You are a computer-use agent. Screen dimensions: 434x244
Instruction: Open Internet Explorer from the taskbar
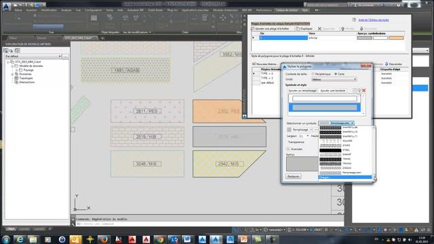20,239
